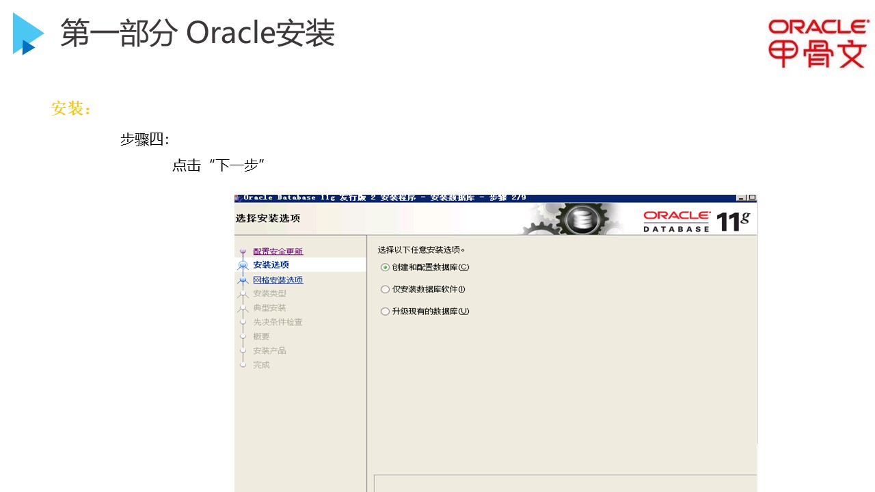Select the 创建和配置数据库 radio option
Image resolution: width=875 pixels, height=492 pixels.
386,267
